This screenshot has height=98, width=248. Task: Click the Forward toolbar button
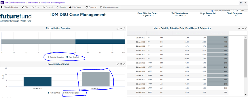tap(47, 7)
